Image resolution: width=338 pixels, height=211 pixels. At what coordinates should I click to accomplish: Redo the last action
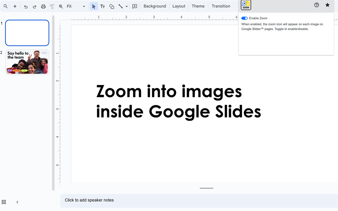click(x=34, y=6)
